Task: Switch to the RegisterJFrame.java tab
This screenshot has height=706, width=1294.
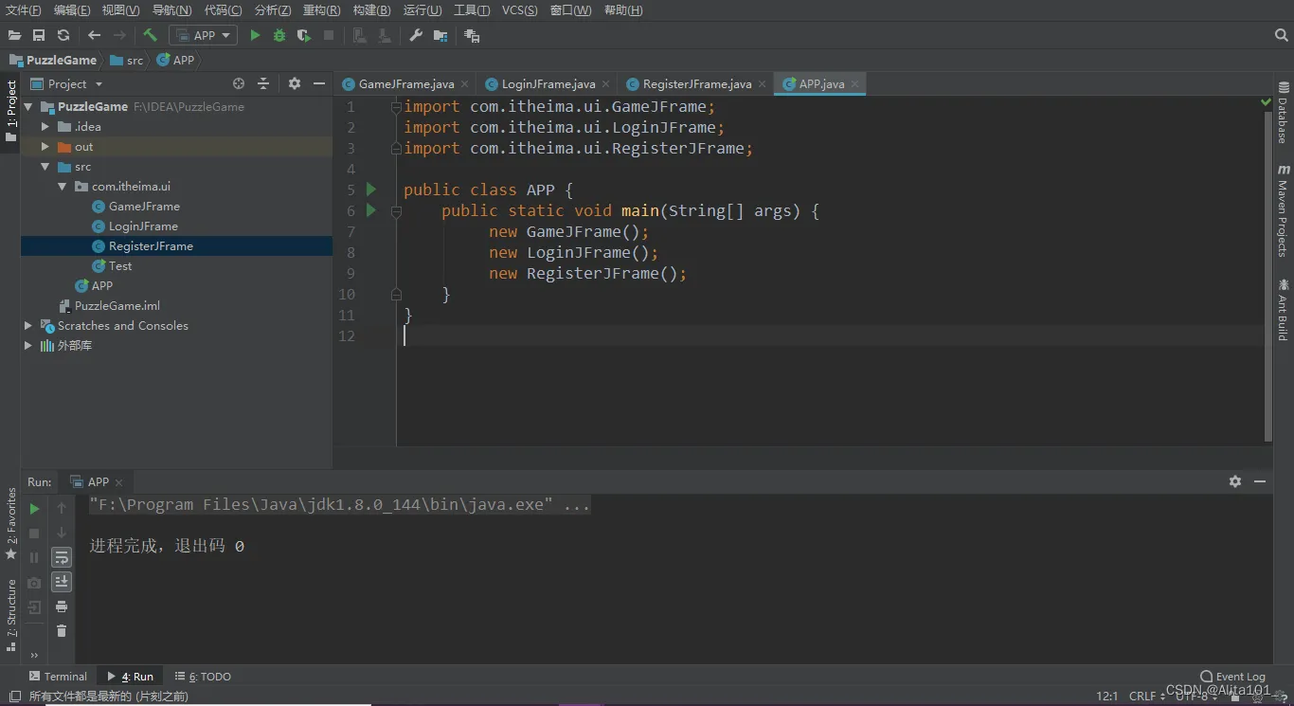Action: click(696, 83)
